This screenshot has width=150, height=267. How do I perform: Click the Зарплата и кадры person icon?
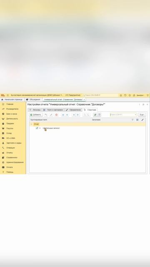[x=3, y=143]
